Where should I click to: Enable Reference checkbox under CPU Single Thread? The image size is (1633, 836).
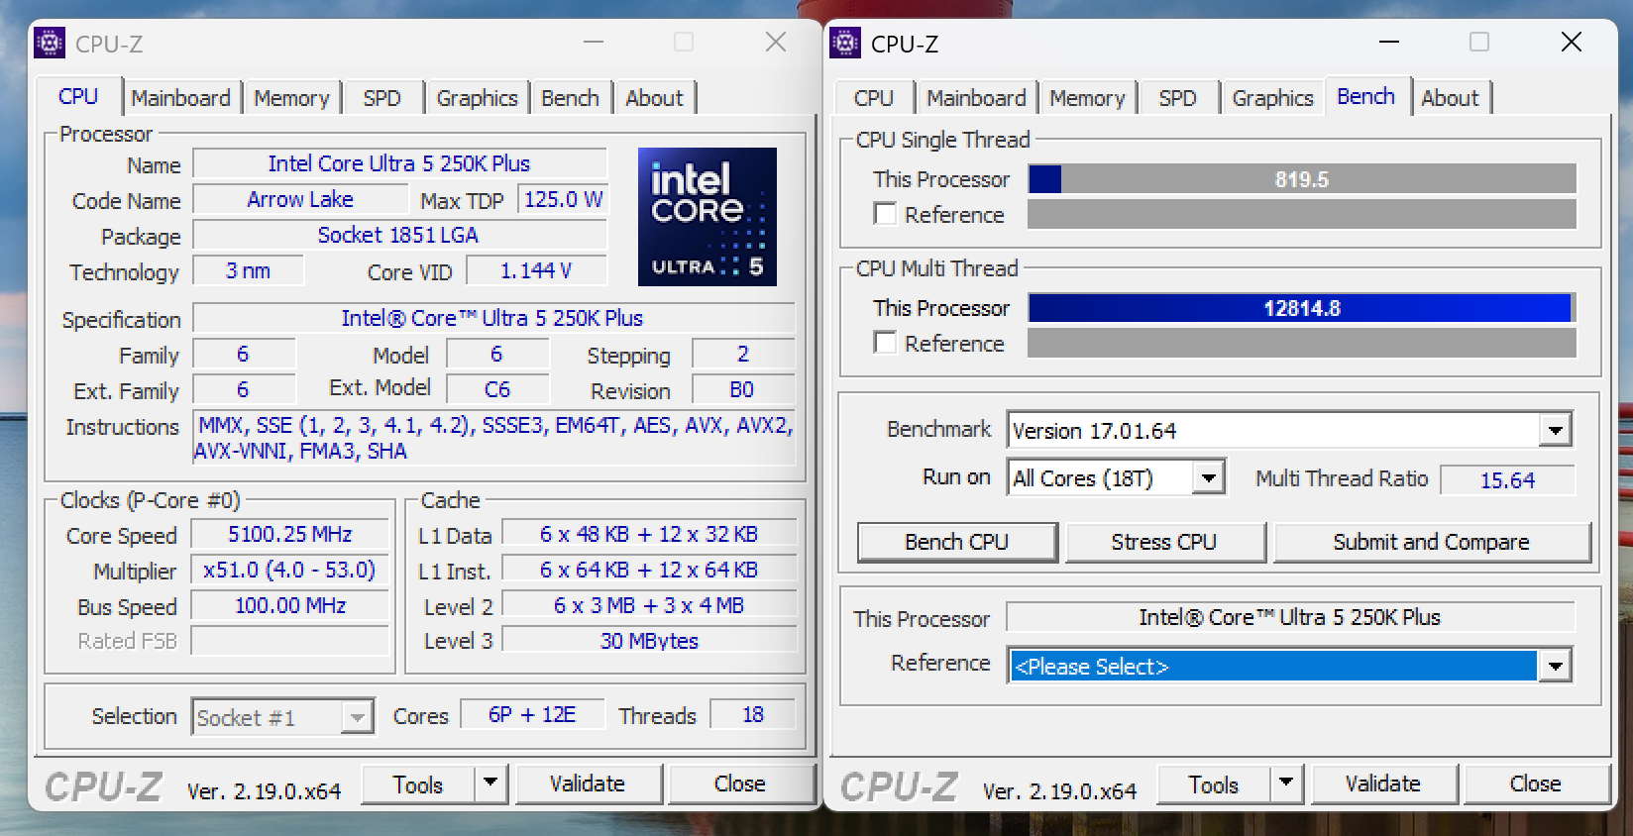885,214
